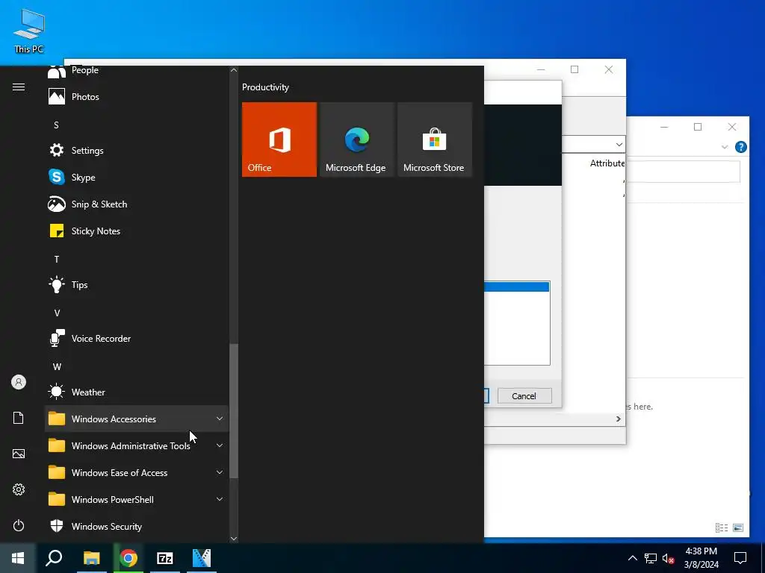765x573 pixels.
Task: Open the Action Center notifications icon
Action: tap(740, 558)
